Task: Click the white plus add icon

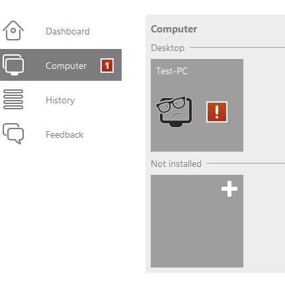Action: click(x=229, y=189)
